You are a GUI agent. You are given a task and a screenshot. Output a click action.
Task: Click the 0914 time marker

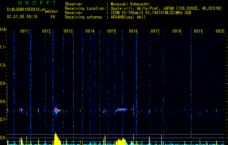pos(90,31)
